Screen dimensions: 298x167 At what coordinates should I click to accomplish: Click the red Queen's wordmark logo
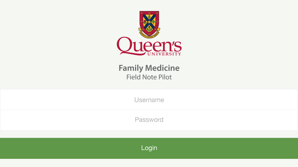(x=149, y=46)
